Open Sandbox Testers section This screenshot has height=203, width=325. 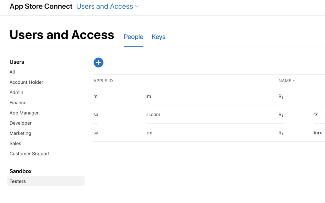coord(46,181)
